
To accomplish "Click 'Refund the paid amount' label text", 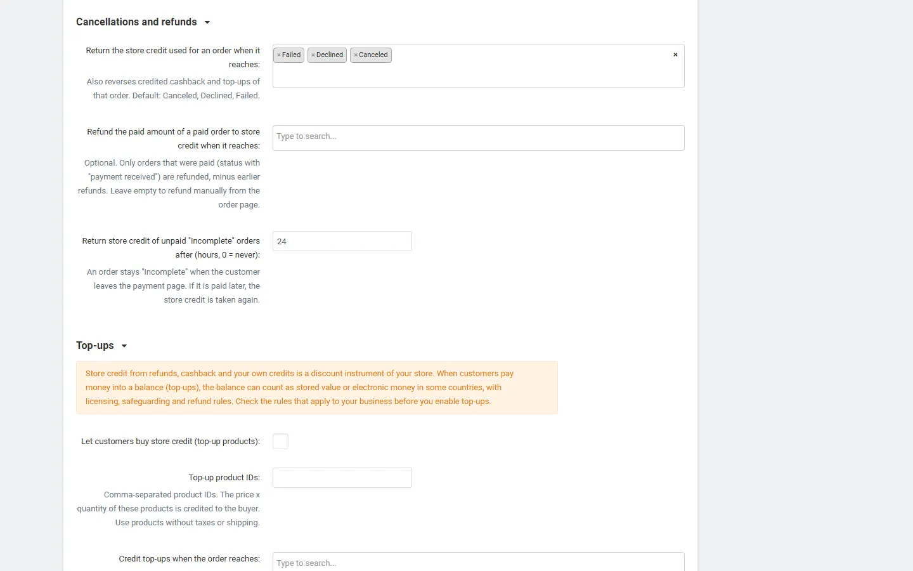I will [173, 139].
